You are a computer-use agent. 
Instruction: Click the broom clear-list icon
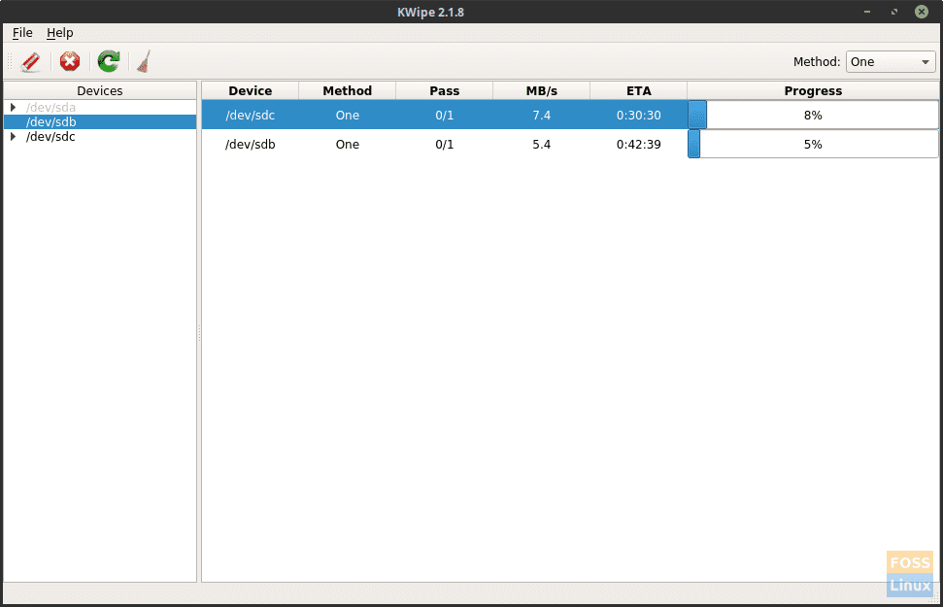pyautogui.click(x=144, y=61)
